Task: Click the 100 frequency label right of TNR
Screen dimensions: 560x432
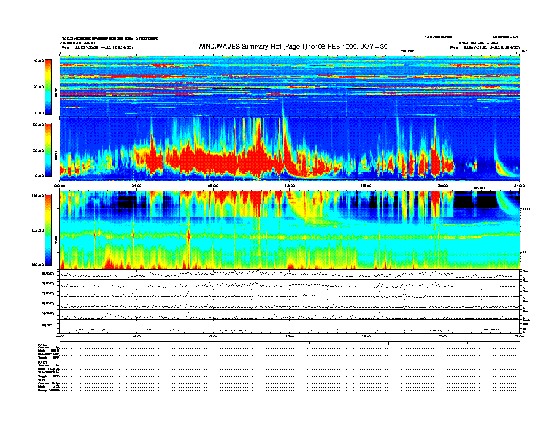Action: pyautogui.click(x=526, y=209)
